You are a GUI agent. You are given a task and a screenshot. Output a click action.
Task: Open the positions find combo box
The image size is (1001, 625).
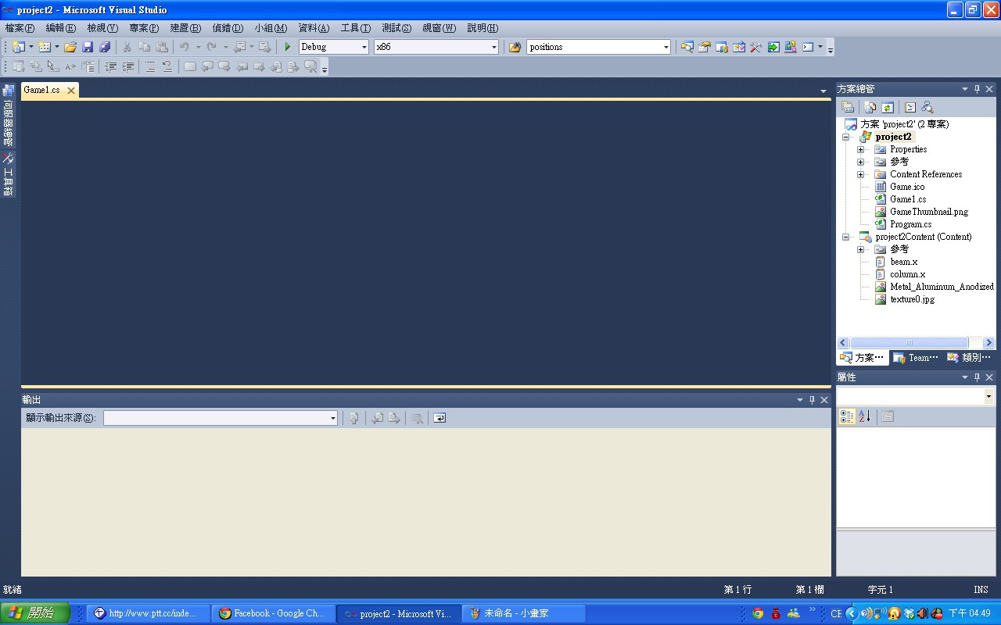[x=599, y=47]
